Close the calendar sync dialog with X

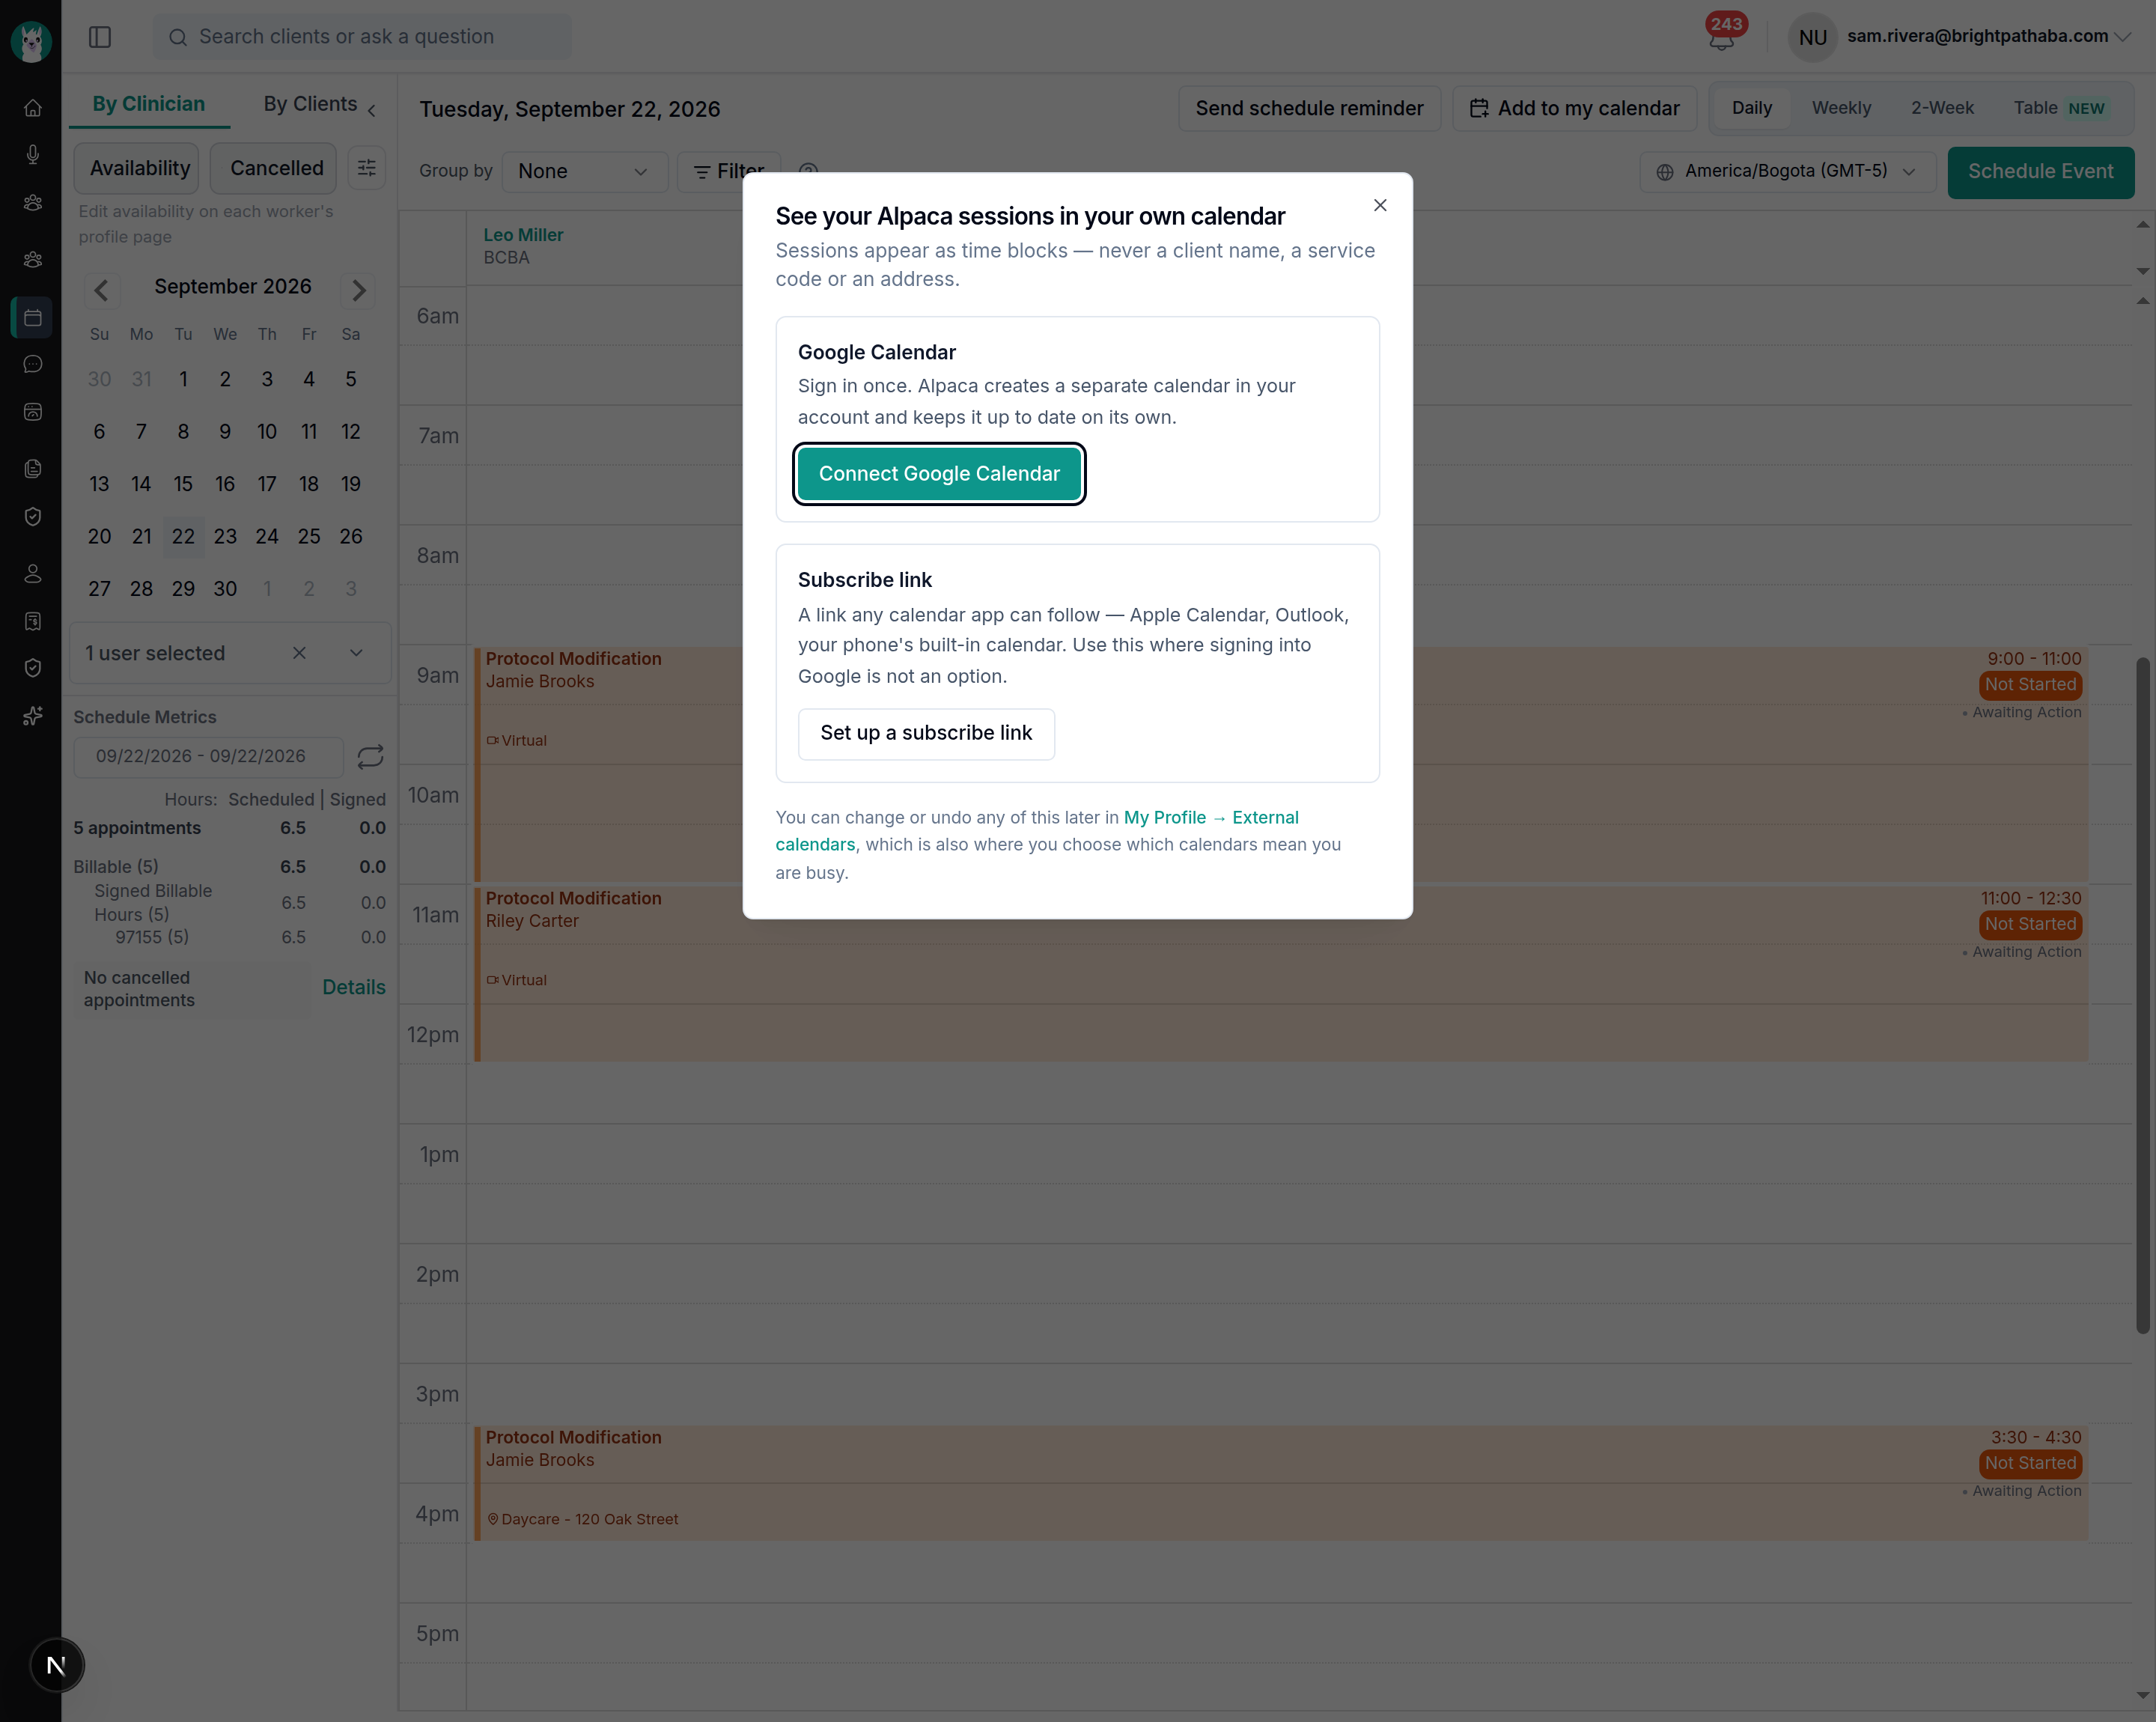[1380, 205]
